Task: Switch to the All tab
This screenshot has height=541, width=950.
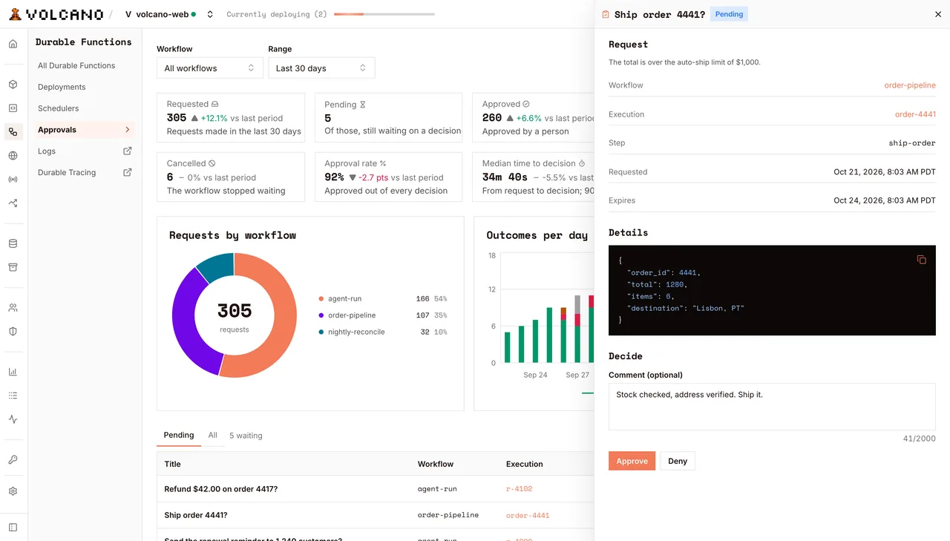Action: coord(213,436)
